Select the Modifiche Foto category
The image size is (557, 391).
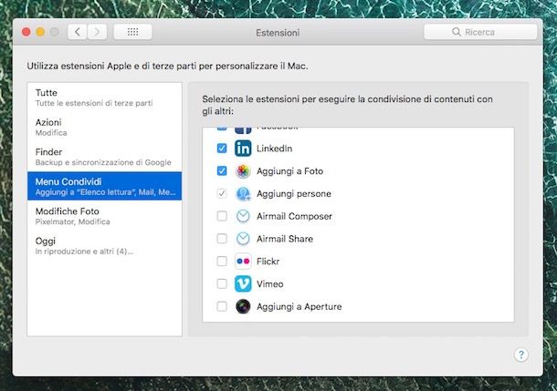tap(104, 216)
